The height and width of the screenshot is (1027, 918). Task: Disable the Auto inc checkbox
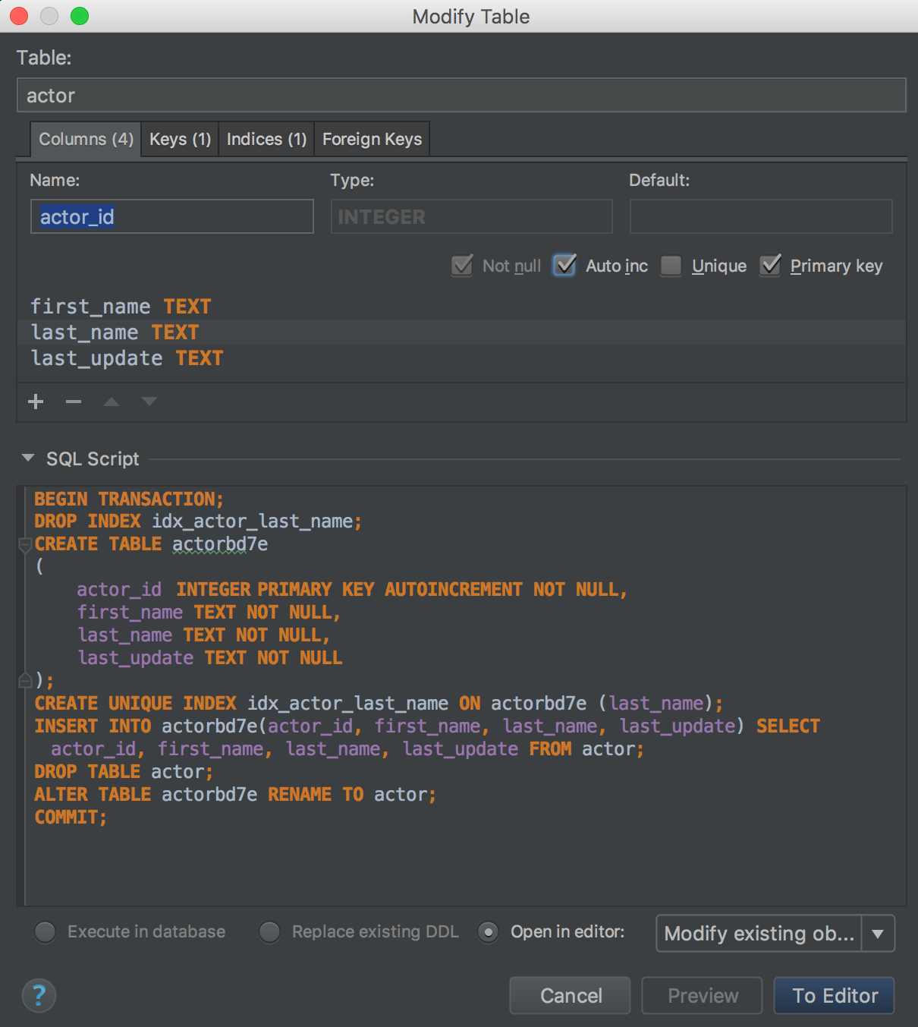(x=564, y=266)
